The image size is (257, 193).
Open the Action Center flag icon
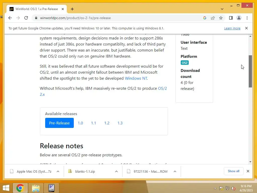point(221,188)
